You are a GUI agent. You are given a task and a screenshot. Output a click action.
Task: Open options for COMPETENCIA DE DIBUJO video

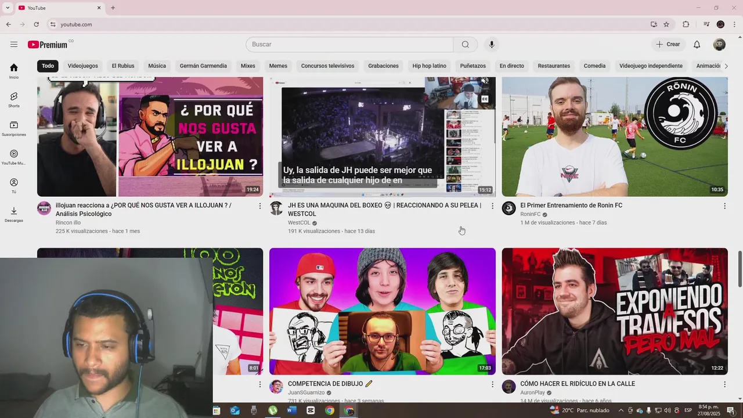click(492, 384)
